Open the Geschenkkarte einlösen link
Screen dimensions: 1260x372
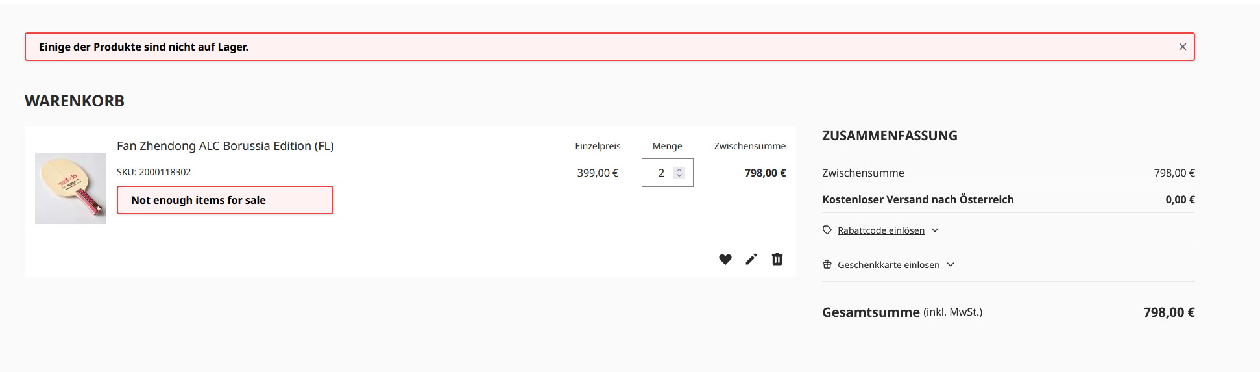(x=889, y=265)
